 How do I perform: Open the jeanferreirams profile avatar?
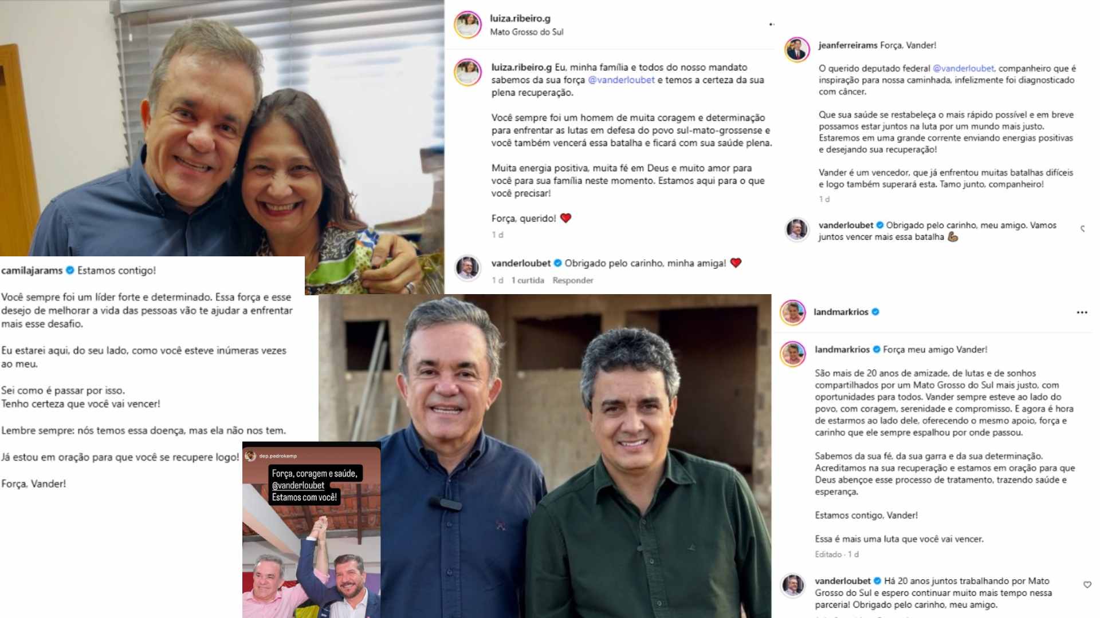click(x=797, y=50)
